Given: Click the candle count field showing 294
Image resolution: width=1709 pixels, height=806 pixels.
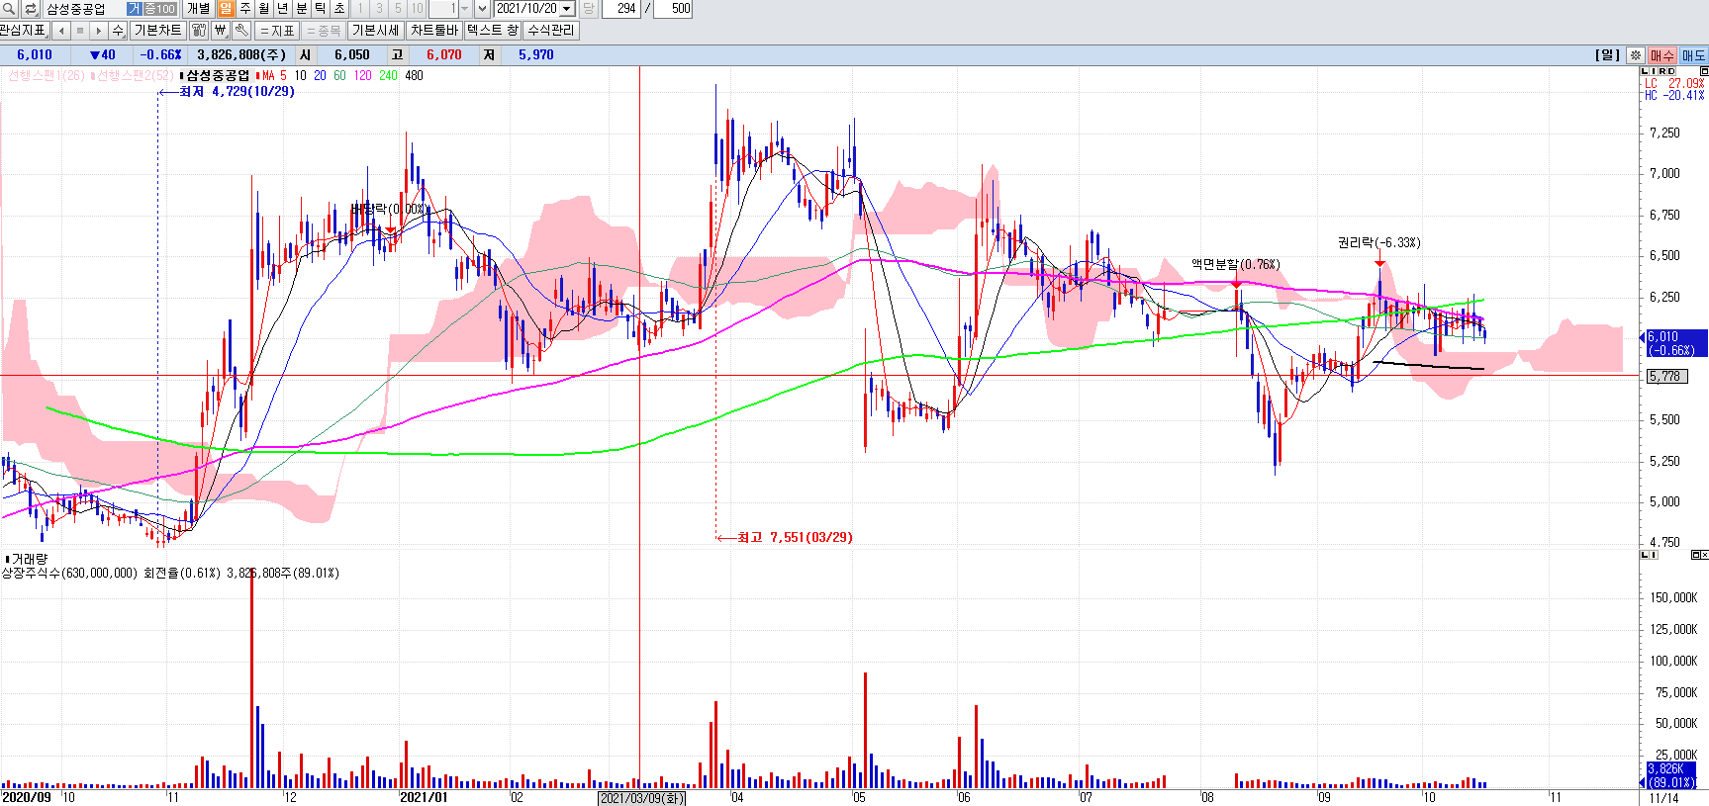Looking at the screenshot, I should (x=620, y=9).
